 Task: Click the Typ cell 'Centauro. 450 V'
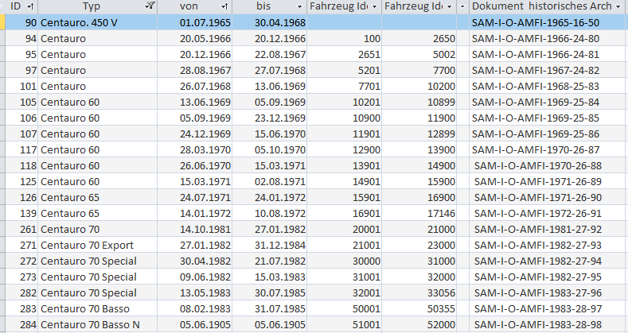79,22
